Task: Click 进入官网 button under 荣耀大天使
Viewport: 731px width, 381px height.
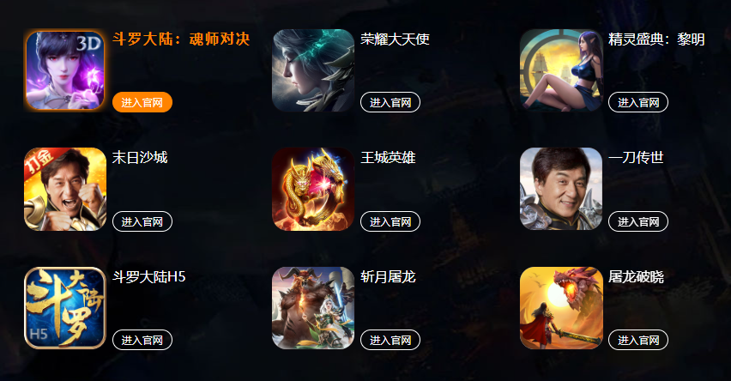Action: 390,102
